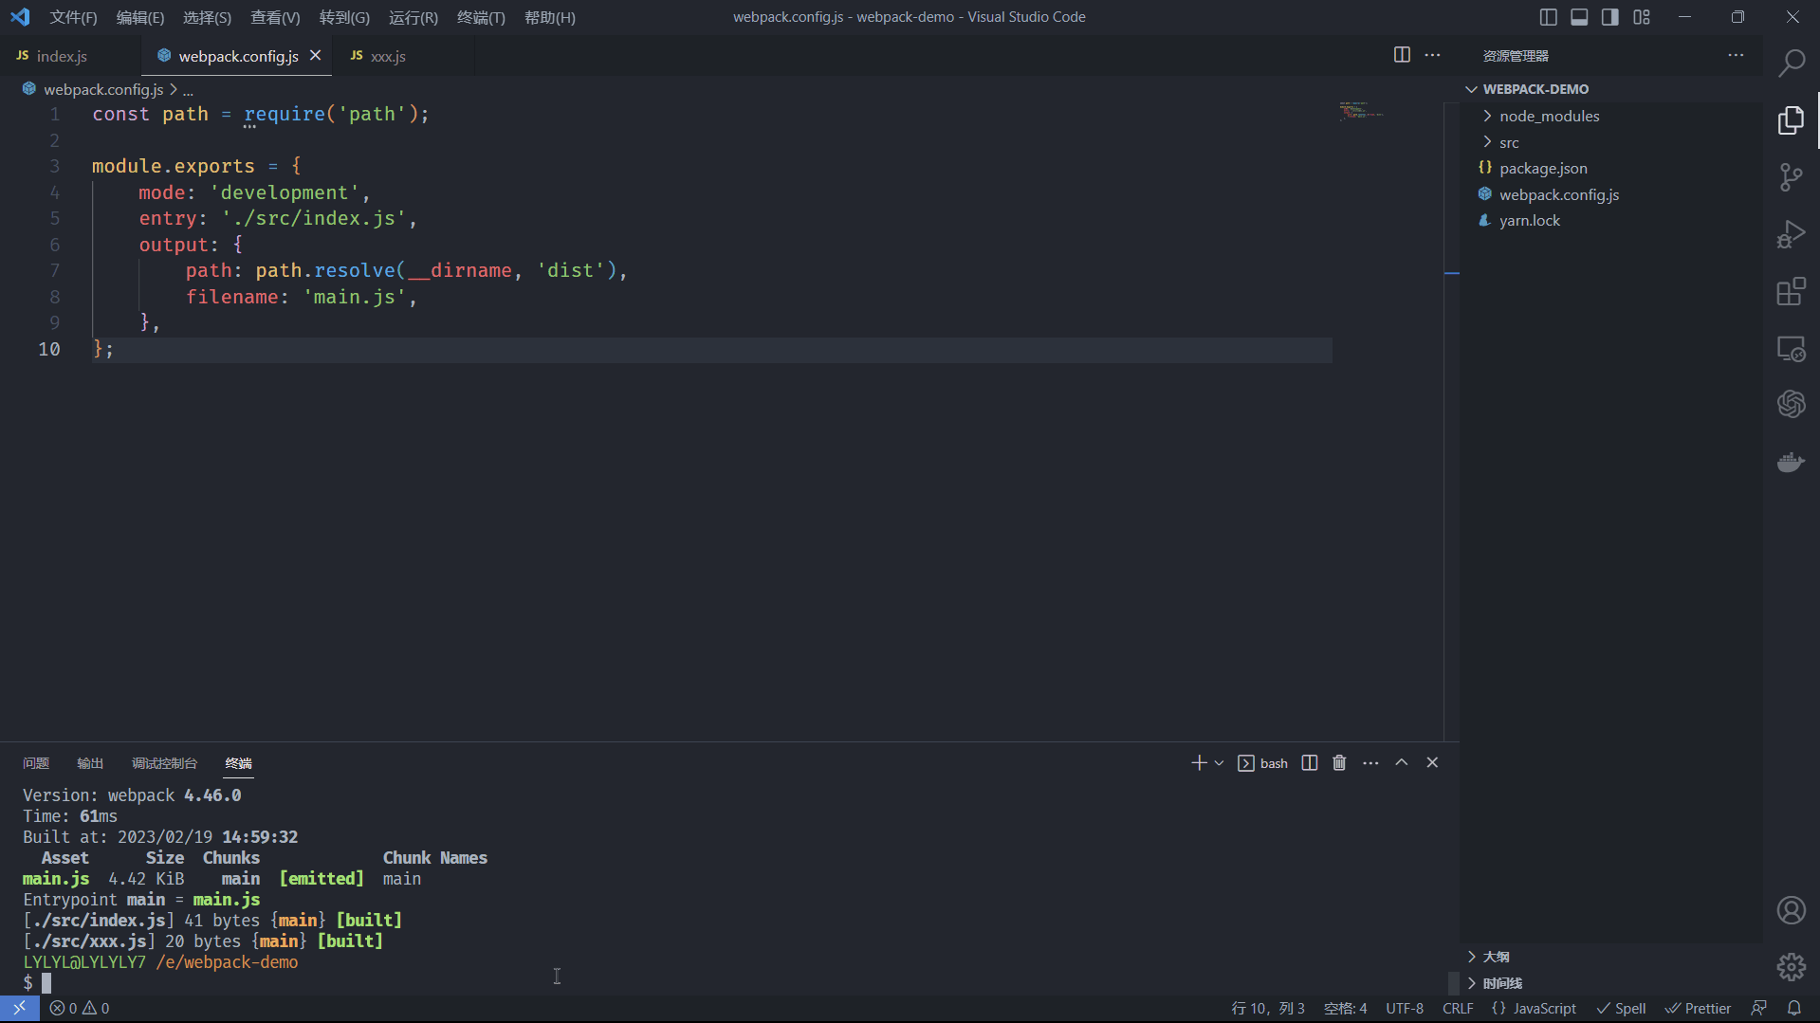The width and height of the screenshot is (1820, 1023).
Task: Toggle primary side bar layout button
Action: pyautogui.click(x=1548, y=17)
